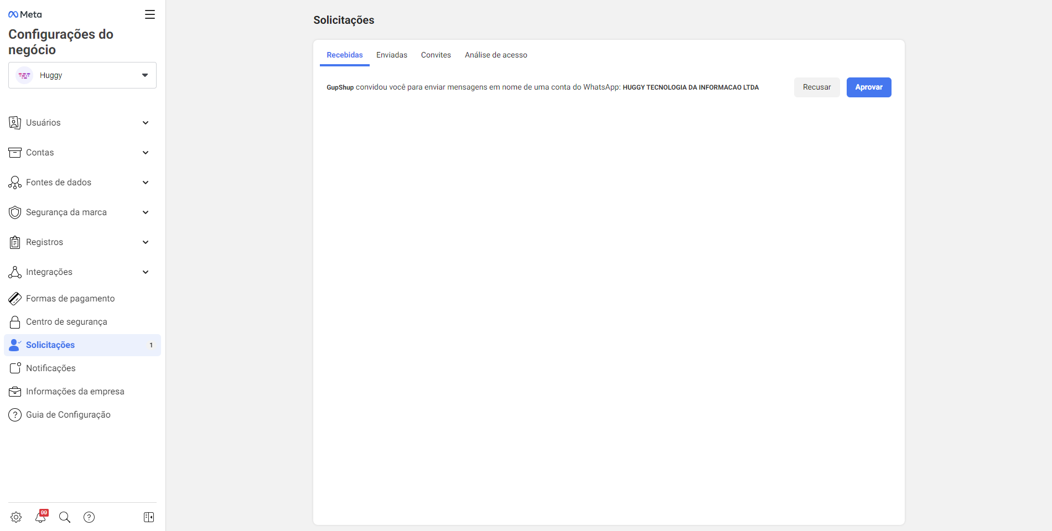1052x531 pixels.
Task: Click the Usuários people icon
Action: [x=15, y=123]
